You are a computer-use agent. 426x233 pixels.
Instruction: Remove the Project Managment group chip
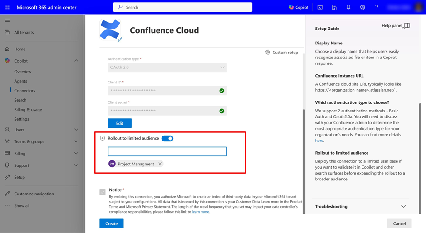coord(160,164)
